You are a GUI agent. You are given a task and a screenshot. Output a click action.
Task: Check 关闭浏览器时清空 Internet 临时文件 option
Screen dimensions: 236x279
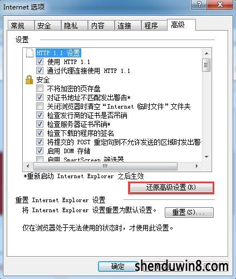click(40, 106)
